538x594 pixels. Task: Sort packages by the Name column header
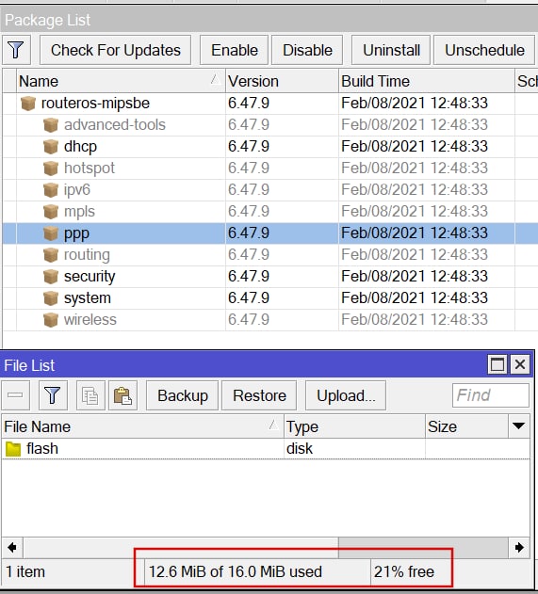(x=121, y=81)
